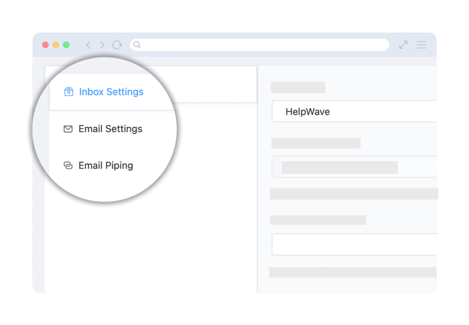Open the Email Piping settings page
Viewport: 469px width, 325px height.
coord(105,165)
